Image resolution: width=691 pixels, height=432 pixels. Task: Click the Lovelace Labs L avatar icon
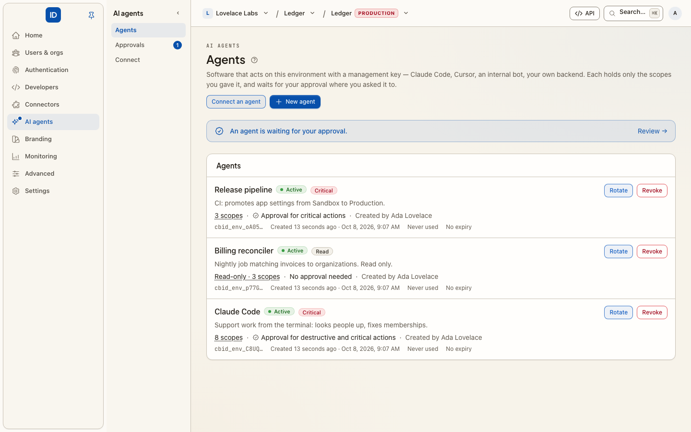point(208,13)
